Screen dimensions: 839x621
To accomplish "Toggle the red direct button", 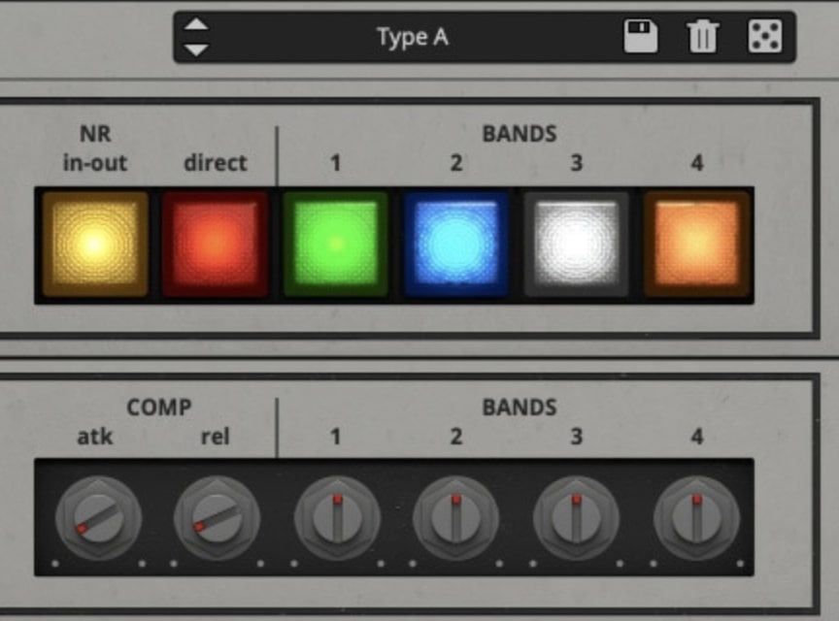I will coord(216,245).
